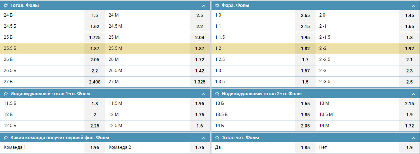Select handicap 2 -2 odds 1.92
420x154 pixels.
(x=410, y=49)
